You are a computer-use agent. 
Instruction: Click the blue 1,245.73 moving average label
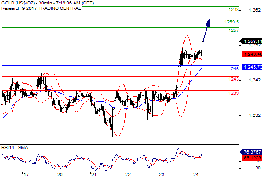tap(252, 67)
